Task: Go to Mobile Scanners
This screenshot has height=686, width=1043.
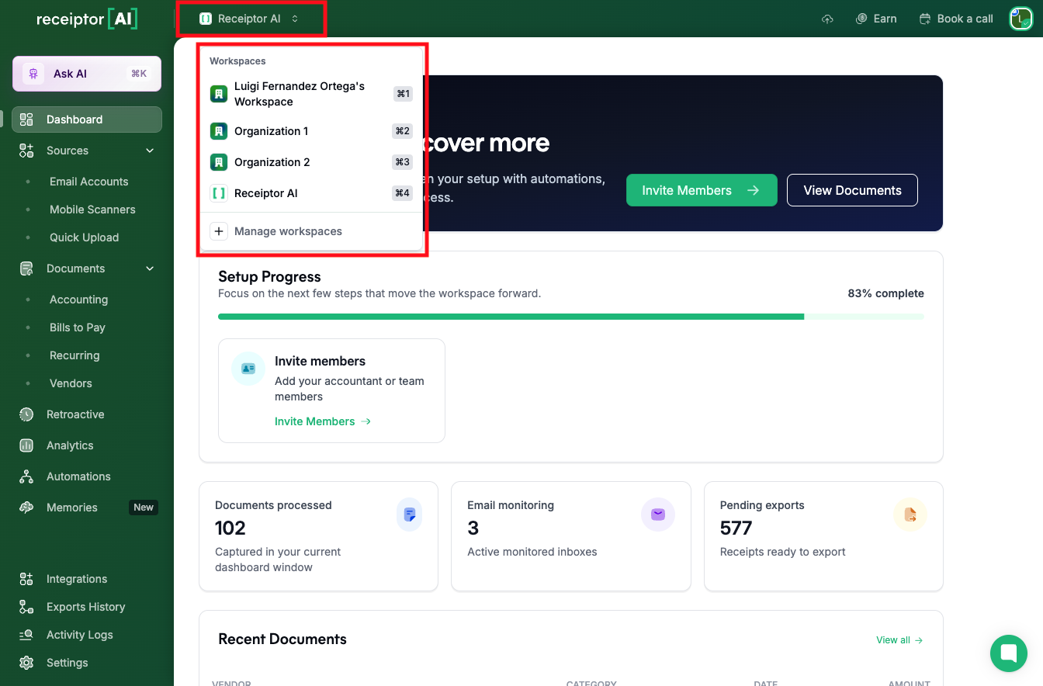Action: pyautogui.click(x=92, y=210)
